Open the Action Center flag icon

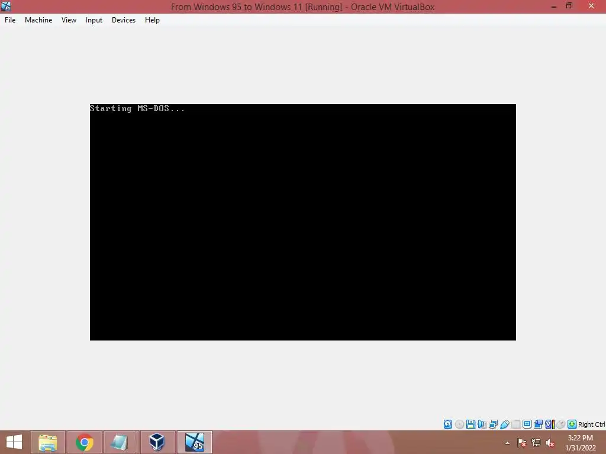(x=521, y=443)
